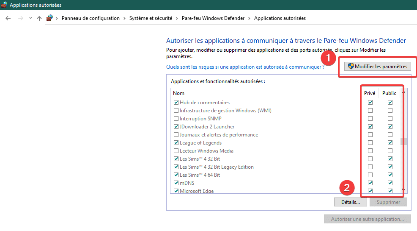417x231 pixels.
Task: Click the forward navigation arrow
Action: [20, 18]
